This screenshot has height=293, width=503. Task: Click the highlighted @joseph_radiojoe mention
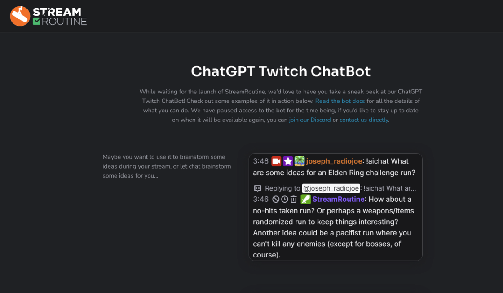click(331, 189)
